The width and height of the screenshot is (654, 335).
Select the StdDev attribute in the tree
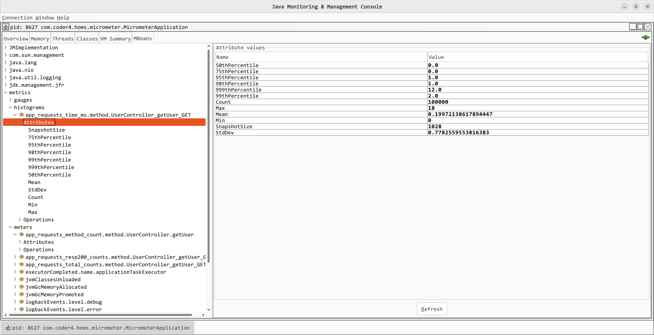pos(37,190)
